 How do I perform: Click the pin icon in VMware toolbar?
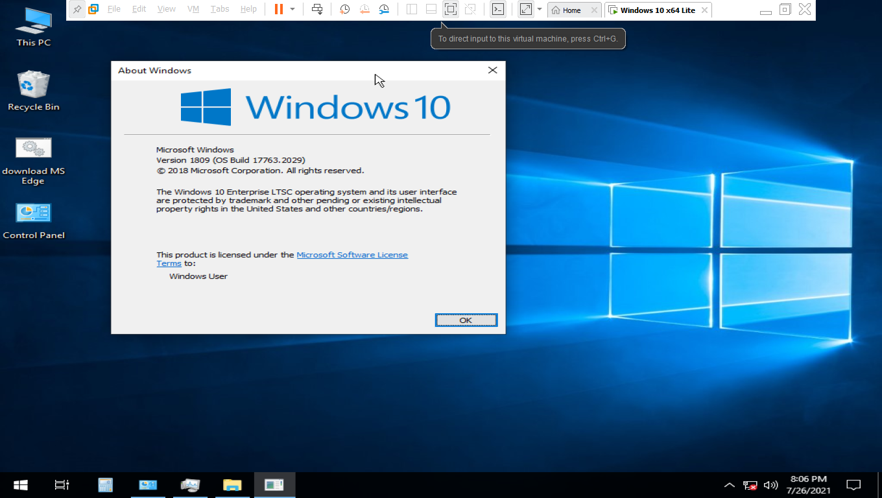77,9
